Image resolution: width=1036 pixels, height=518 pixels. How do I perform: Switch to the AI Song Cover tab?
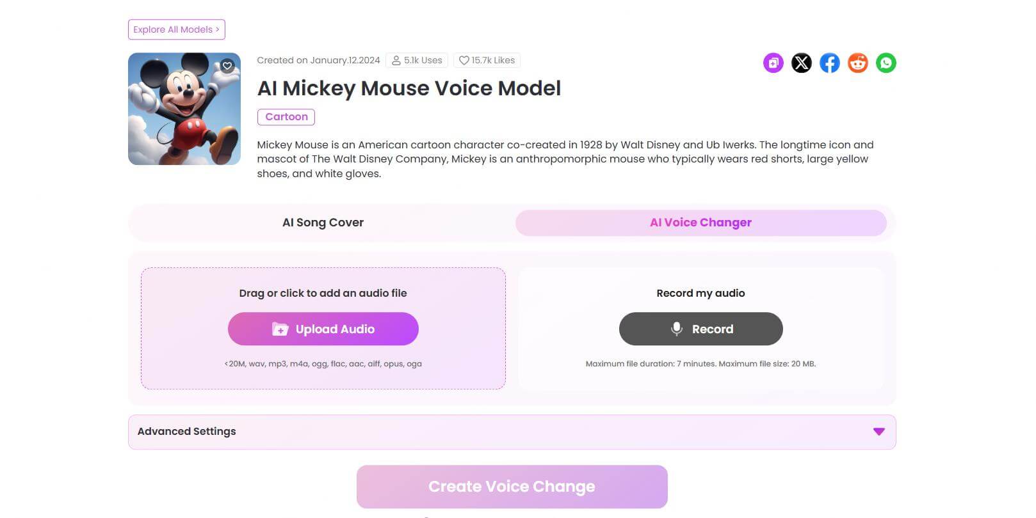coord(323,223)
